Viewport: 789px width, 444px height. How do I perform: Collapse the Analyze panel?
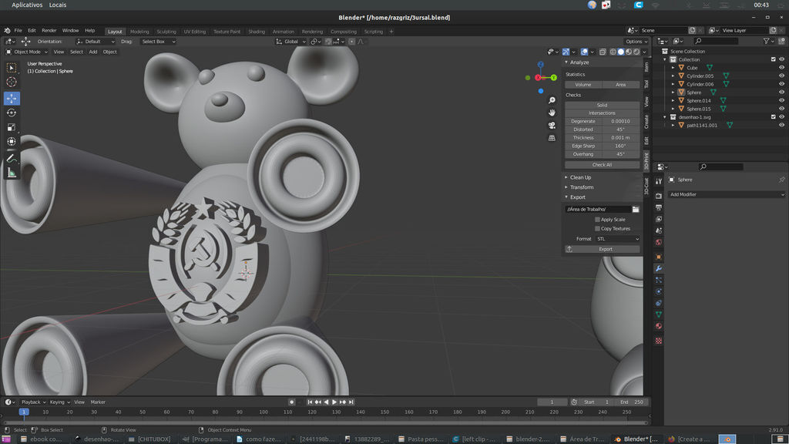579,62
